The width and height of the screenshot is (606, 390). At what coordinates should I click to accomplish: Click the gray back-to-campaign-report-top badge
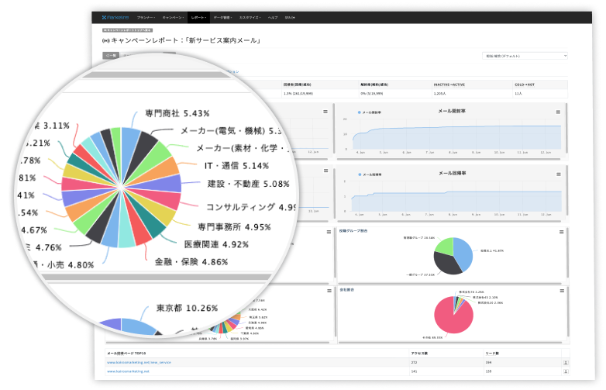pos(128,29)
